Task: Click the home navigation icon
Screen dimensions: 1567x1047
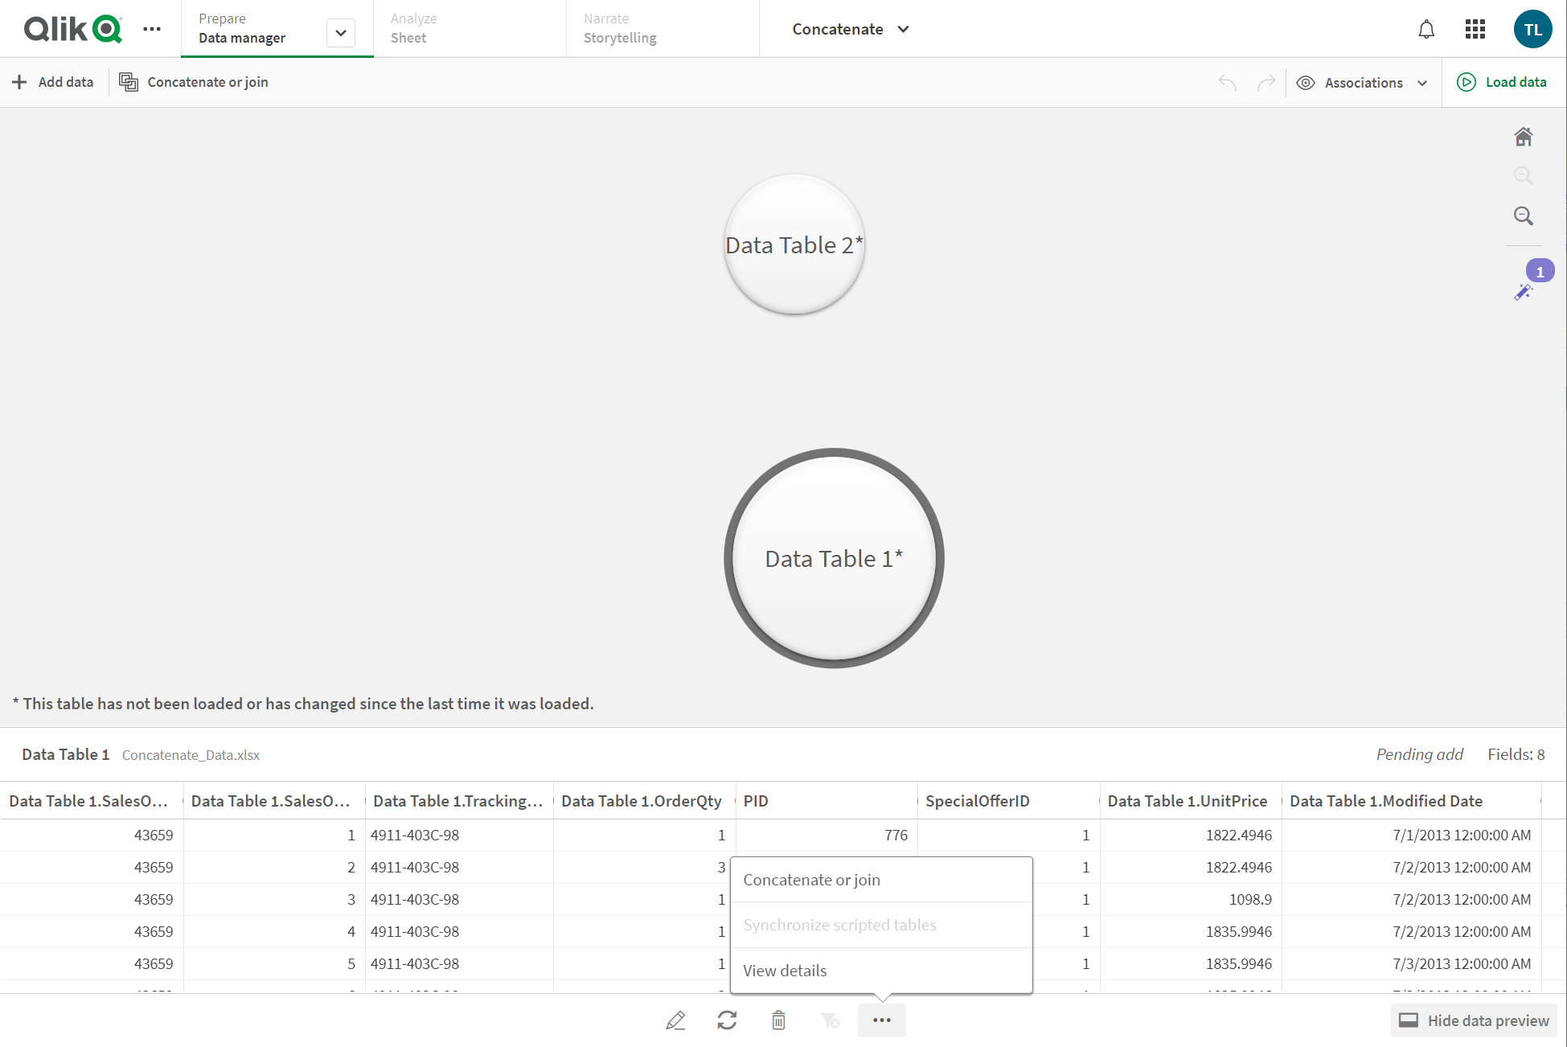Action: pyautogui.click(x=1524, y=136)
